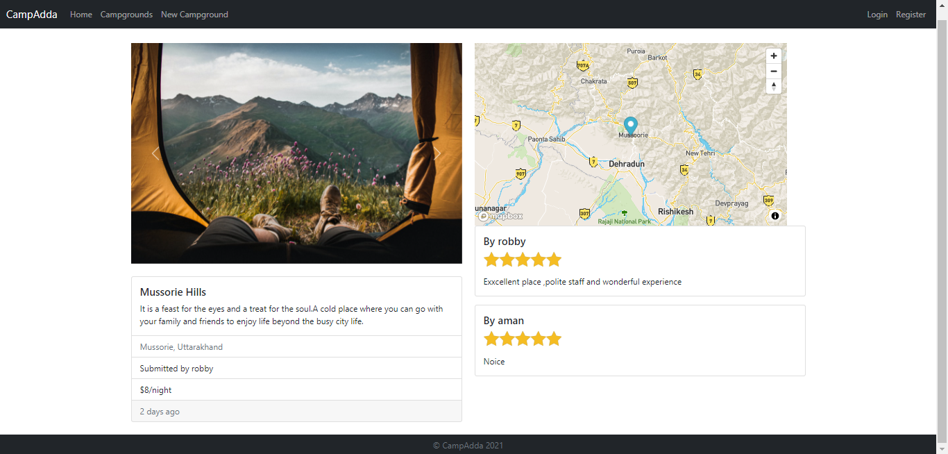948x454 pixels.
Task: Click the campground description paragraph
Action: coord(291,315)
